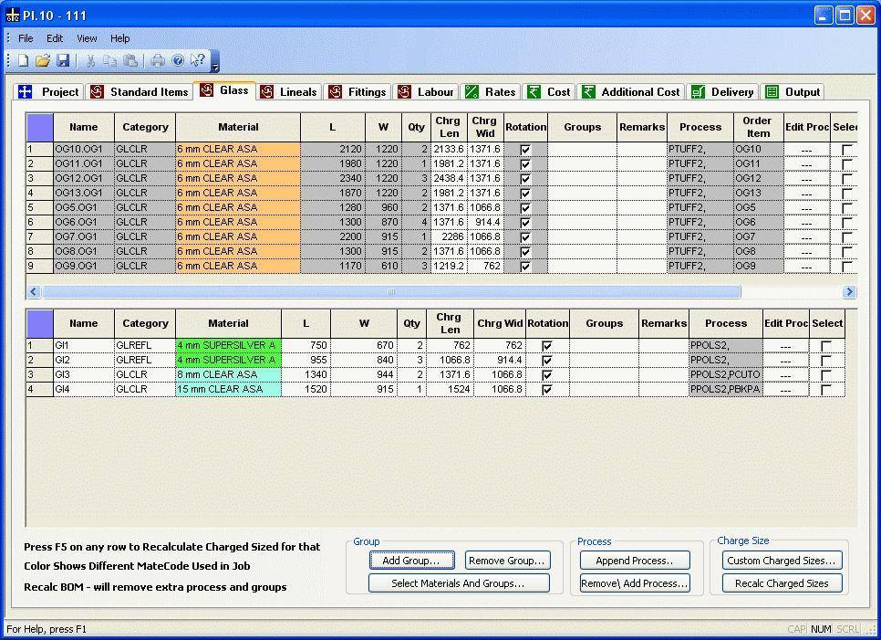The height and width of the screenshot is (640, 881).
Task: Click the Open folder toolbar icon
Action: 43,60
